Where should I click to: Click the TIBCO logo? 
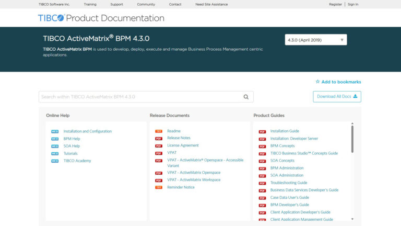(51, 18)
